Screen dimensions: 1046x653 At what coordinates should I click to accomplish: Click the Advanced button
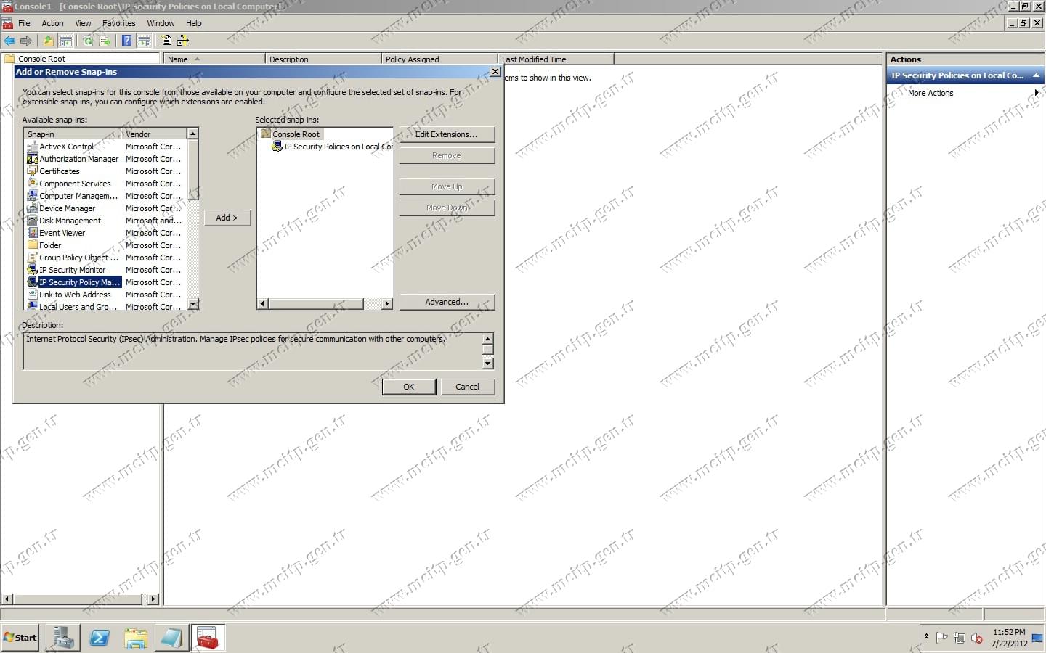click(447, 302)
